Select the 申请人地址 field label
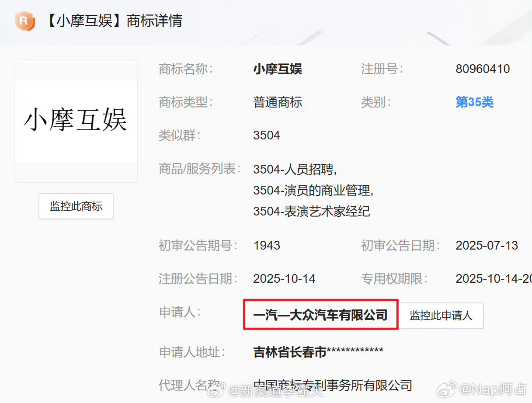 coord(192,352)
